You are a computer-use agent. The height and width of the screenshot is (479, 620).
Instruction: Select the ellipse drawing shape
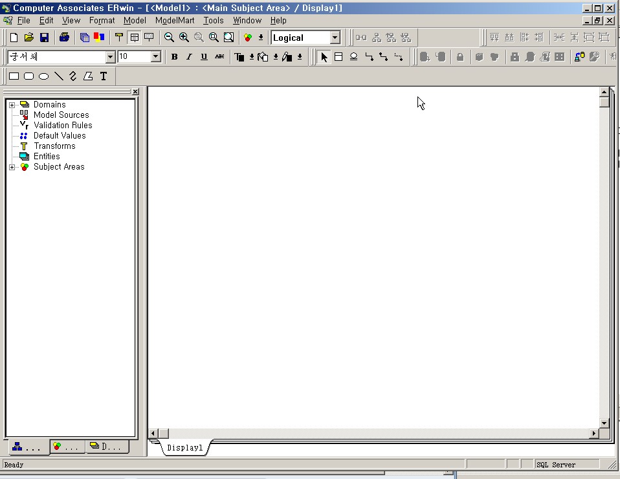click(44, 76)
